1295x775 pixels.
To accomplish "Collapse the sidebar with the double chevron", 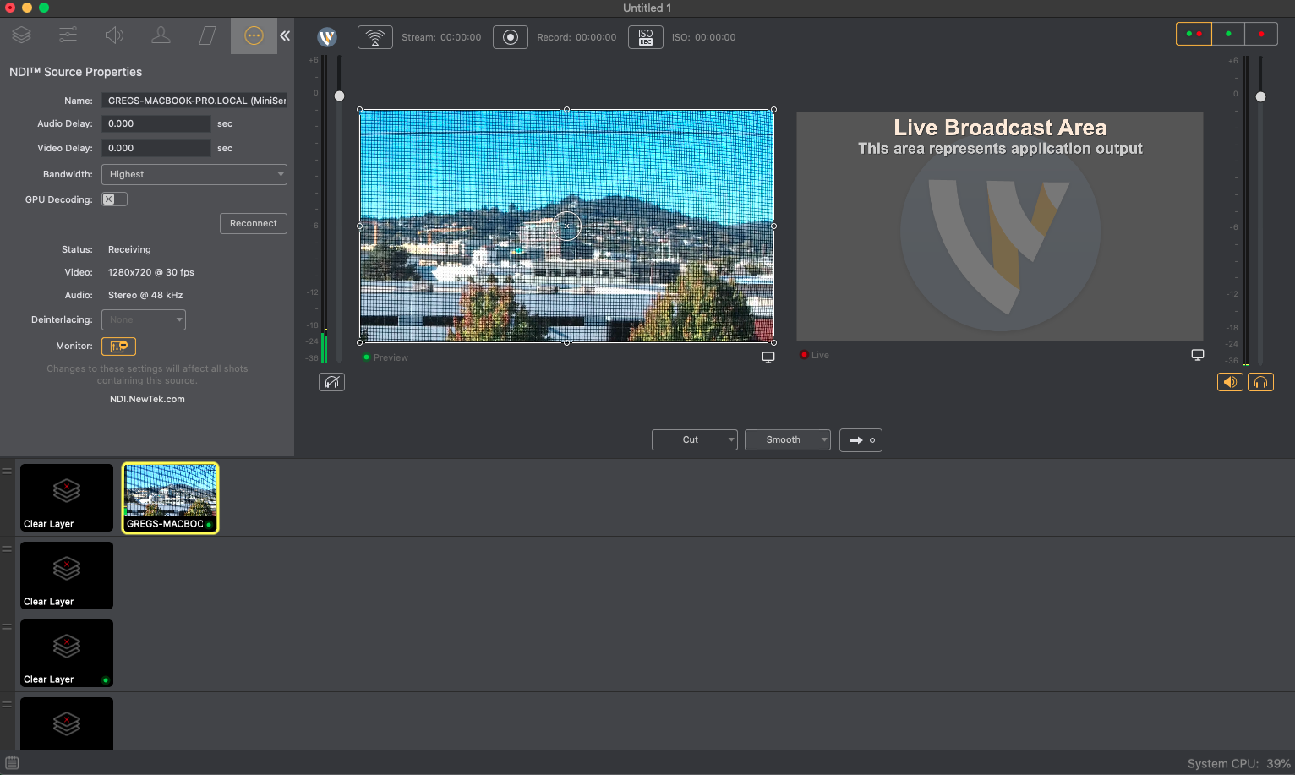I will tap(284, 35).
